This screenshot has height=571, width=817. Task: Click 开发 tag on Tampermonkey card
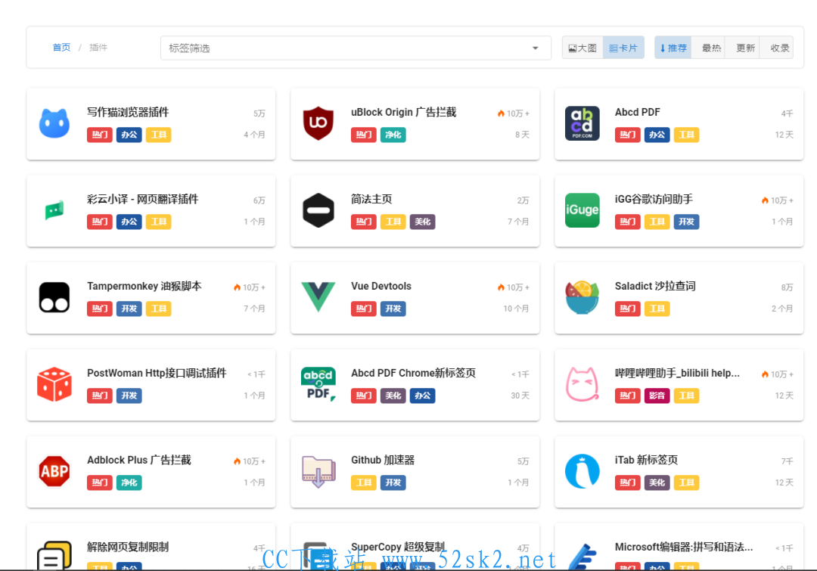[x=129, y=309]
